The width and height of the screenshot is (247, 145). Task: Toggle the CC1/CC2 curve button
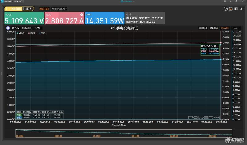point(27,28)
